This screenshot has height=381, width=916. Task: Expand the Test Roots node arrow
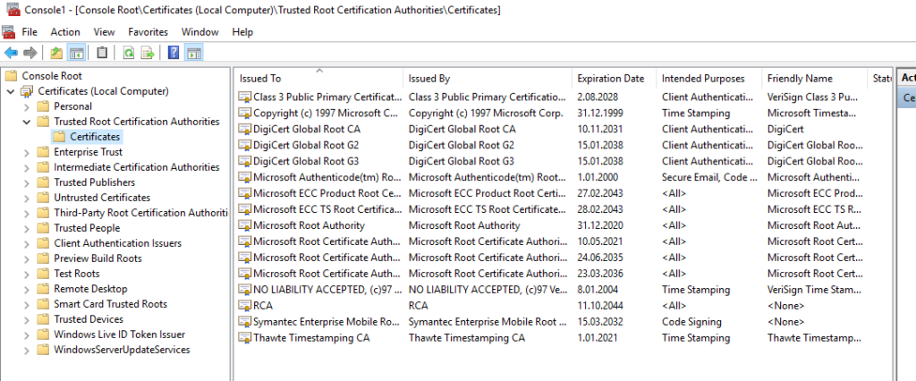point(26,274)
